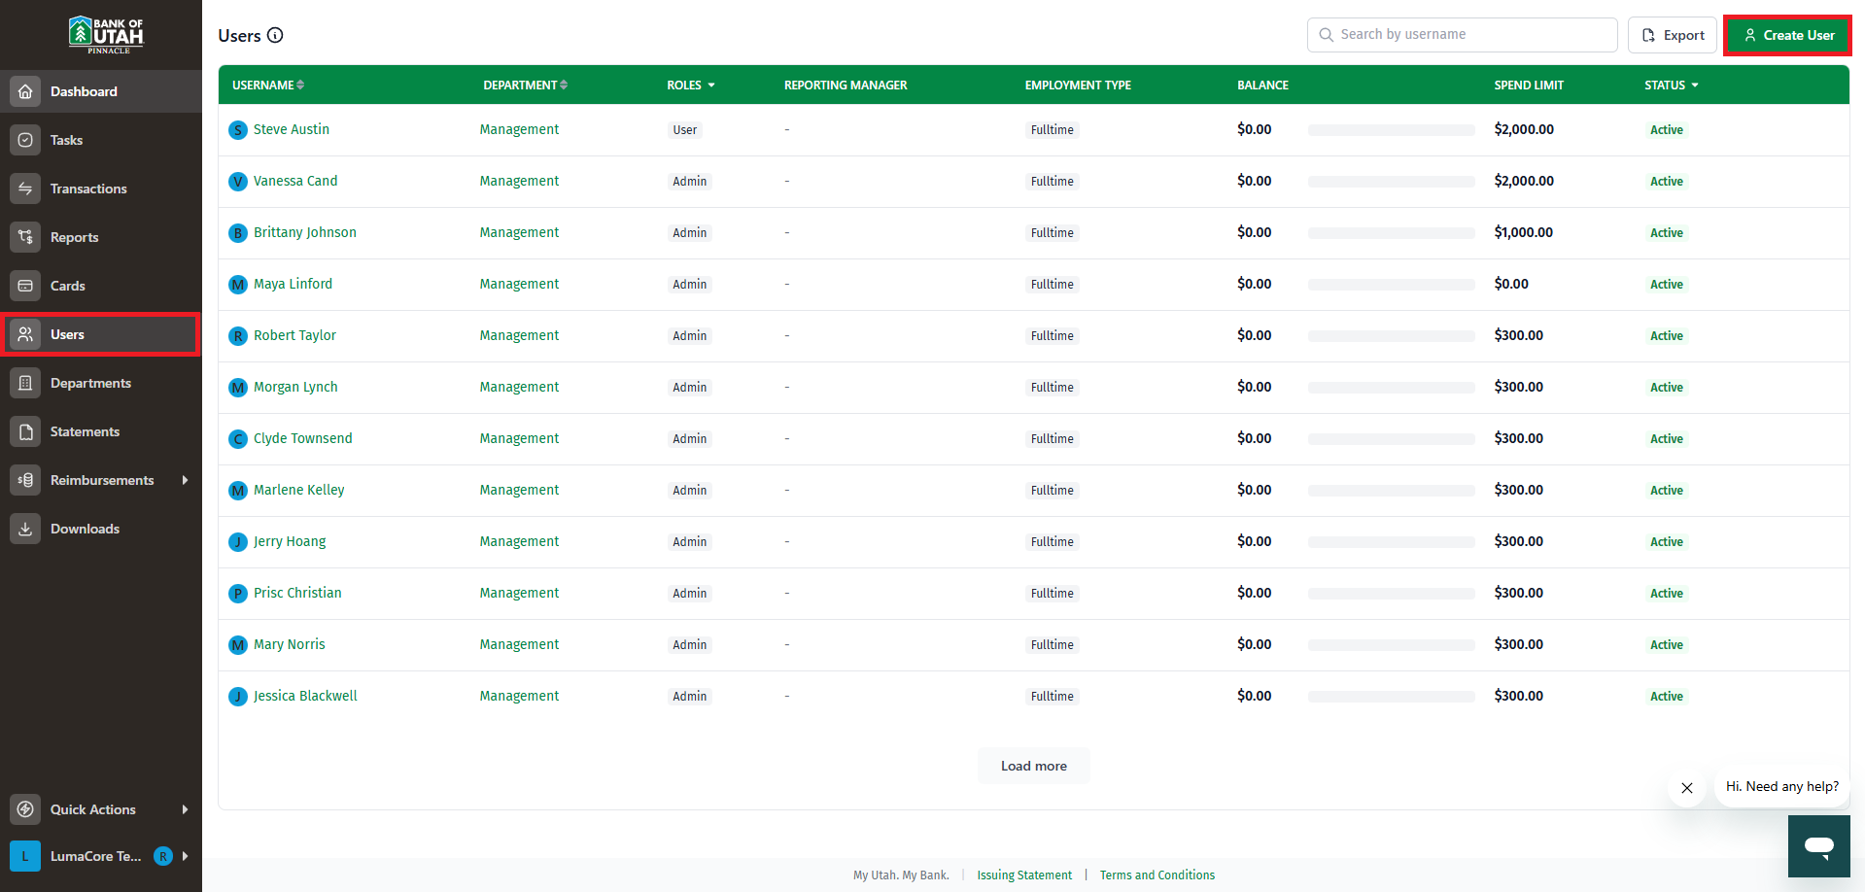Open the Reports menu item
This screenshot has height=892, width=1865.
point(101,237)
